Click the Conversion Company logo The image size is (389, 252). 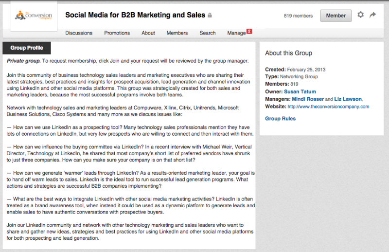tap(34, 16)
